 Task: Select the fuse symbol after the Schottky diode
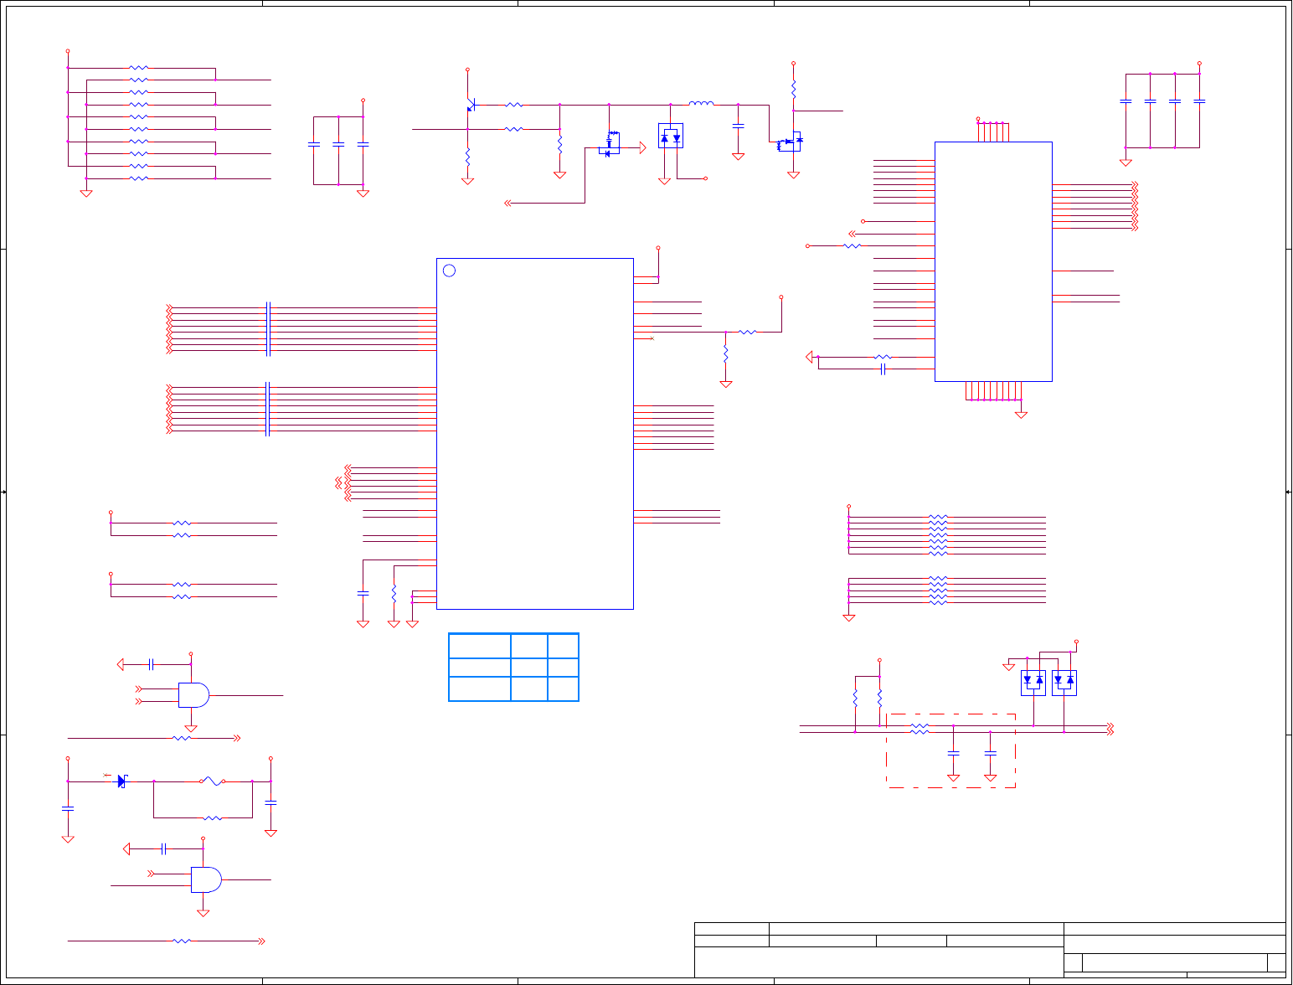coord(213,781)
